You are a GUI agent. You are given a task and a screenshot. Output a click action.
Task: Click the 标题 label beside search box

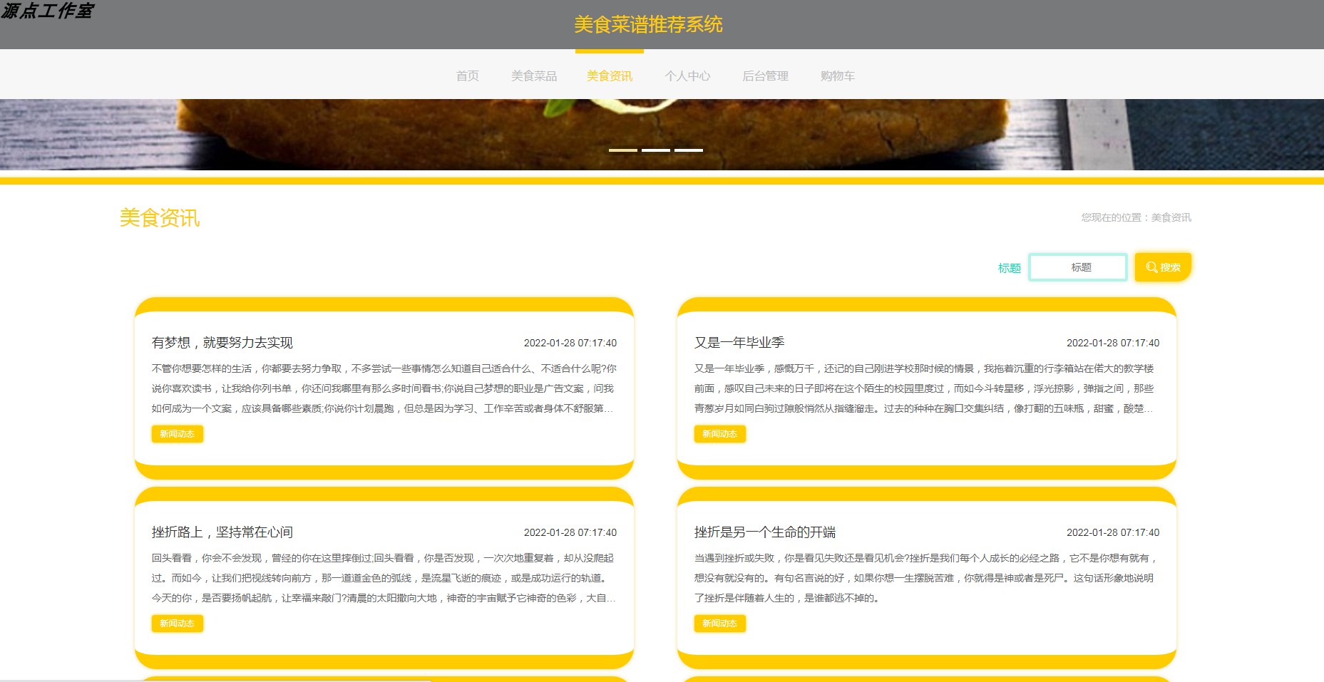[x=1009, y=268]
